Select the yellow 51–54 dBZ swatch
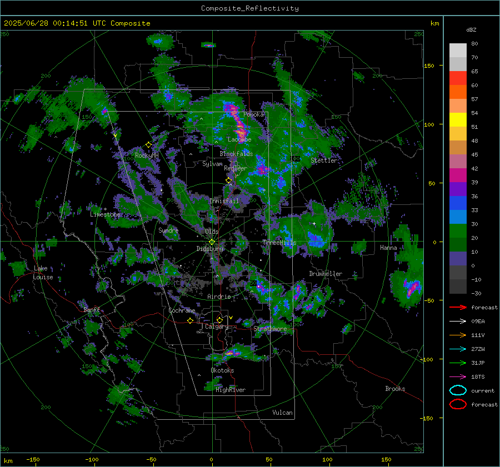The height and width of the screenshot is (467, 500). [458, 120]
